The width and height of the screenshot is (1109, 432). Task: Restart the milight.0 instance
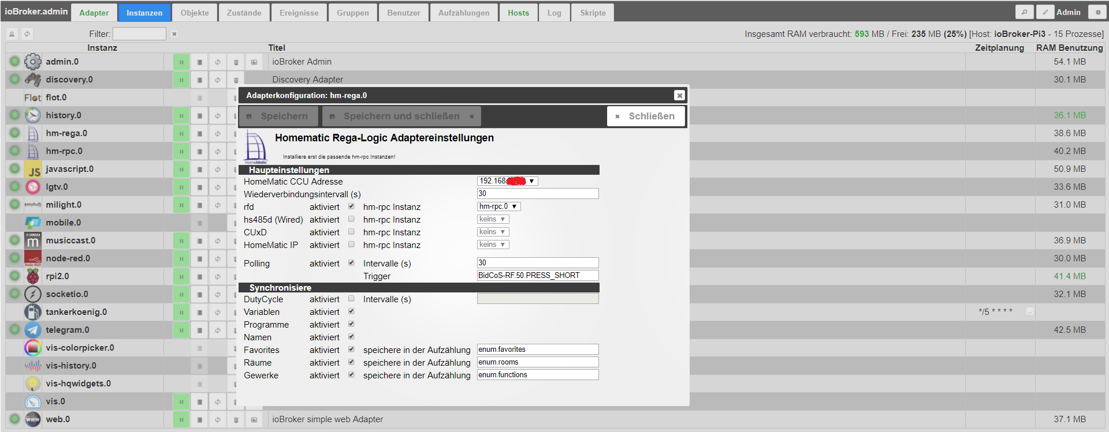pos(218,205)
